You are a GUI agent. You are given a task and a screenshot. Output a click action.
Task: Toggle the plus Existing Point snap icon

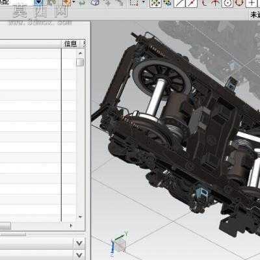click(x=252, y=3)
